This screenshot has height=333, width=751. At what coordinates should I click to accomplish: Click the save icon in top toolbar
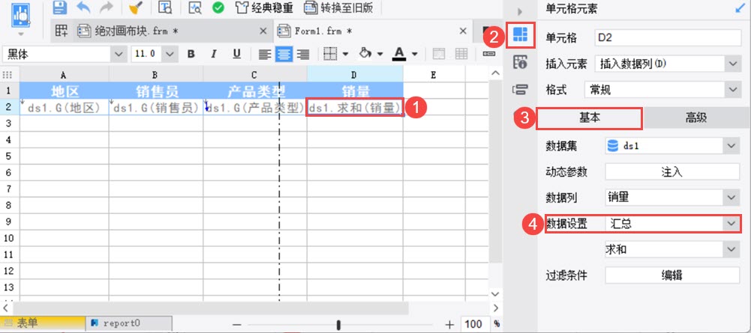pyautogui.click(x=59, y=7)
